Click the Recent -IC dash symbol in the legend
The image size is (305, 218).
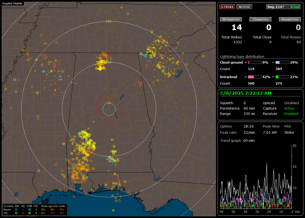pyautogui.click(x=23, y=210)
